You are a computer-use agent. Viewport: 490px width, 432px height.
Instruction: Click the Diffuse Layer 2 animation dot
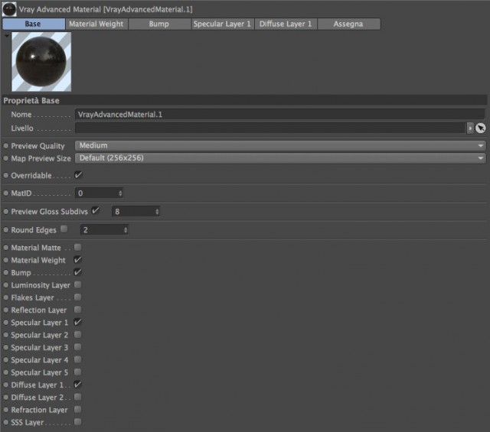6,398
